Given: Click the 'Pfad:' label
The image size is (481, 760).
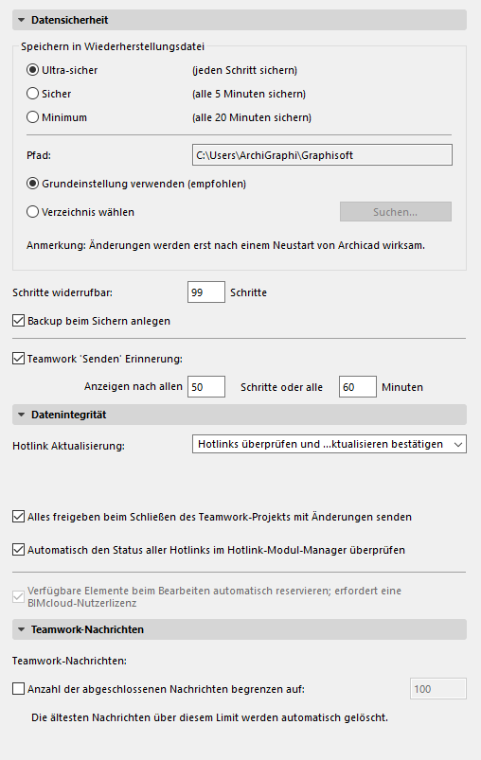Looking at the screenshot, I should [39, 155].
